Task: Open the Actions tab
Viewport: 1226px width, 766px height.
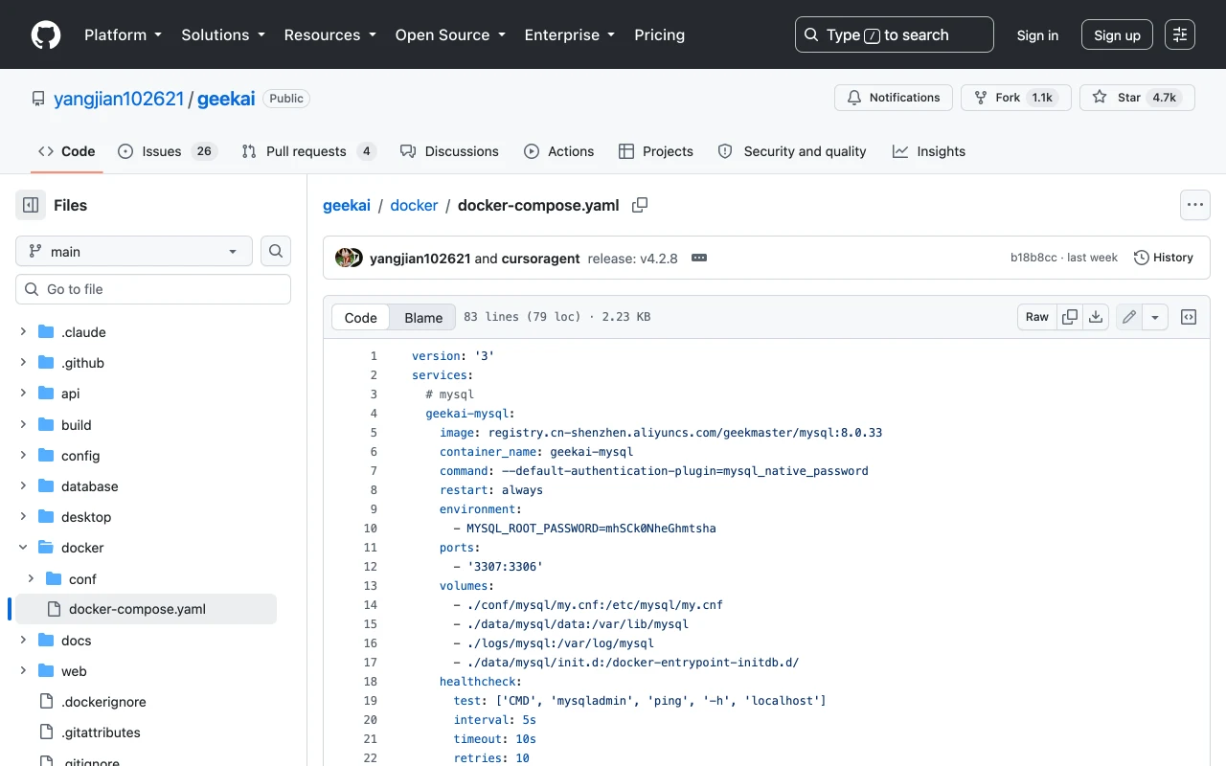Action: 559,151
